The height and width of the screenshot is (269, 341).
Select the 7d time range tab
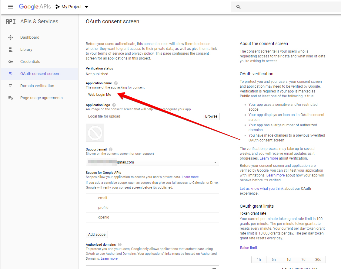click(303, 259)
